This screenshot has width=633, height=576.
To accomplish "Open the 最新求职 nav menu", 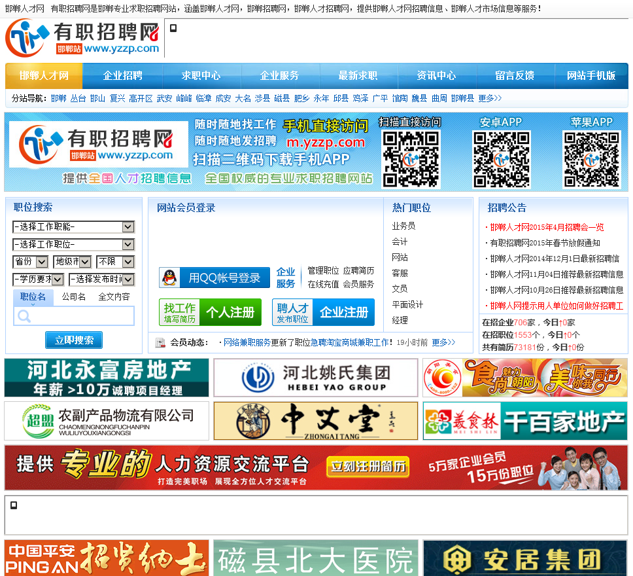I will [x=358, y=75].
